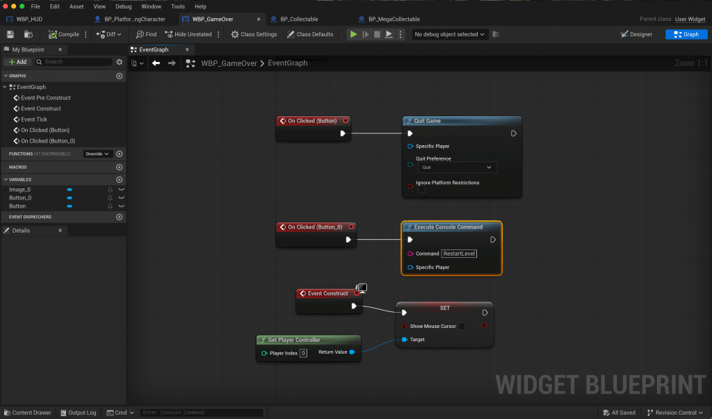Open the debug object selector dropdown
Image resolution: width=712 pixels, height=419 pixels.
(x=450, y=34)
